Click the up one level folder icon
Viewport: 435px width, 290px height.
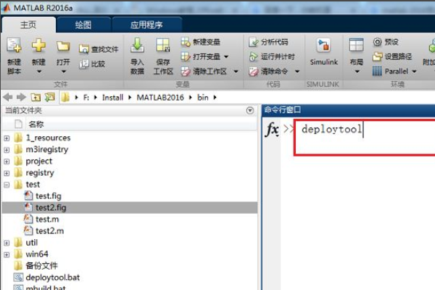(x=36, y=97)
